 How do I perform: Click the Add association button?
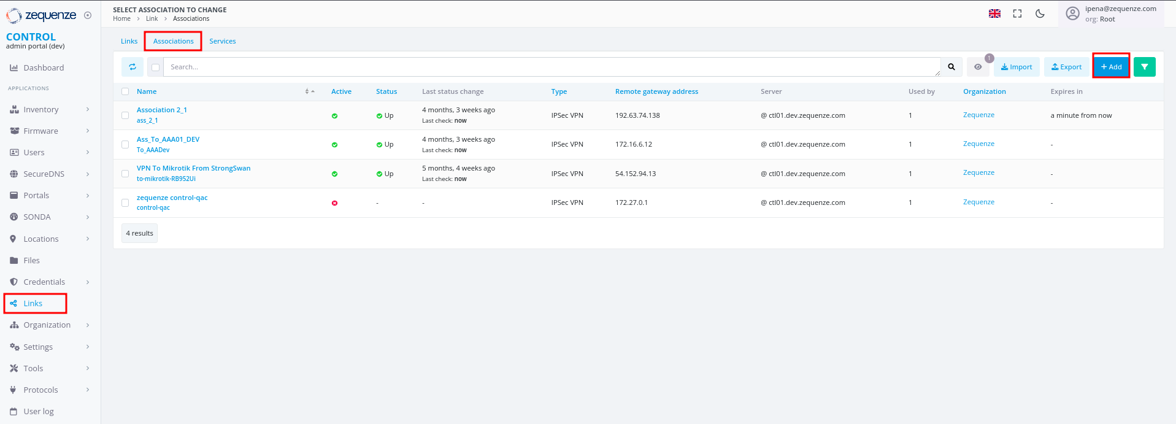[1111, 67]
